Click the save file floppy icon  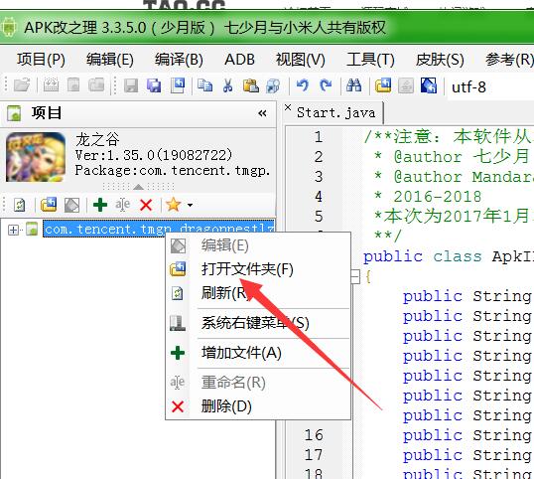(x=131, y=85)
